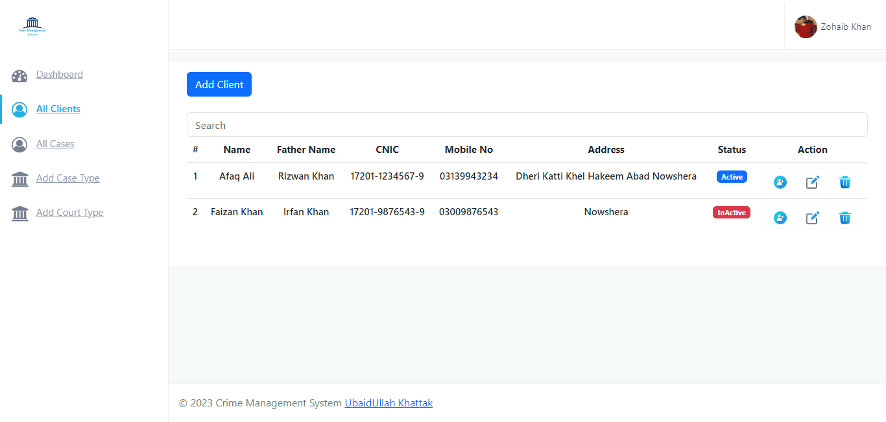Image resolution: width=886 pixels, height=422 pixels.
Task: Click the Crime Management System logo
Action: [32, 26]
